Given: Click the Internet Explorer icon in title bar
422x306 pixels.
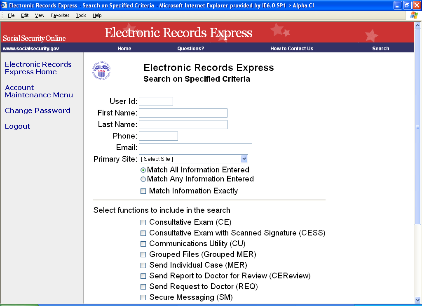Looking at the screenshot, I should point(4,5).
